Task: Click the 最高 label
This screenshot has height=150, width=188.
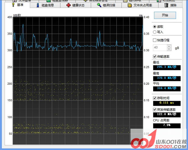Action: click(156, 73)
